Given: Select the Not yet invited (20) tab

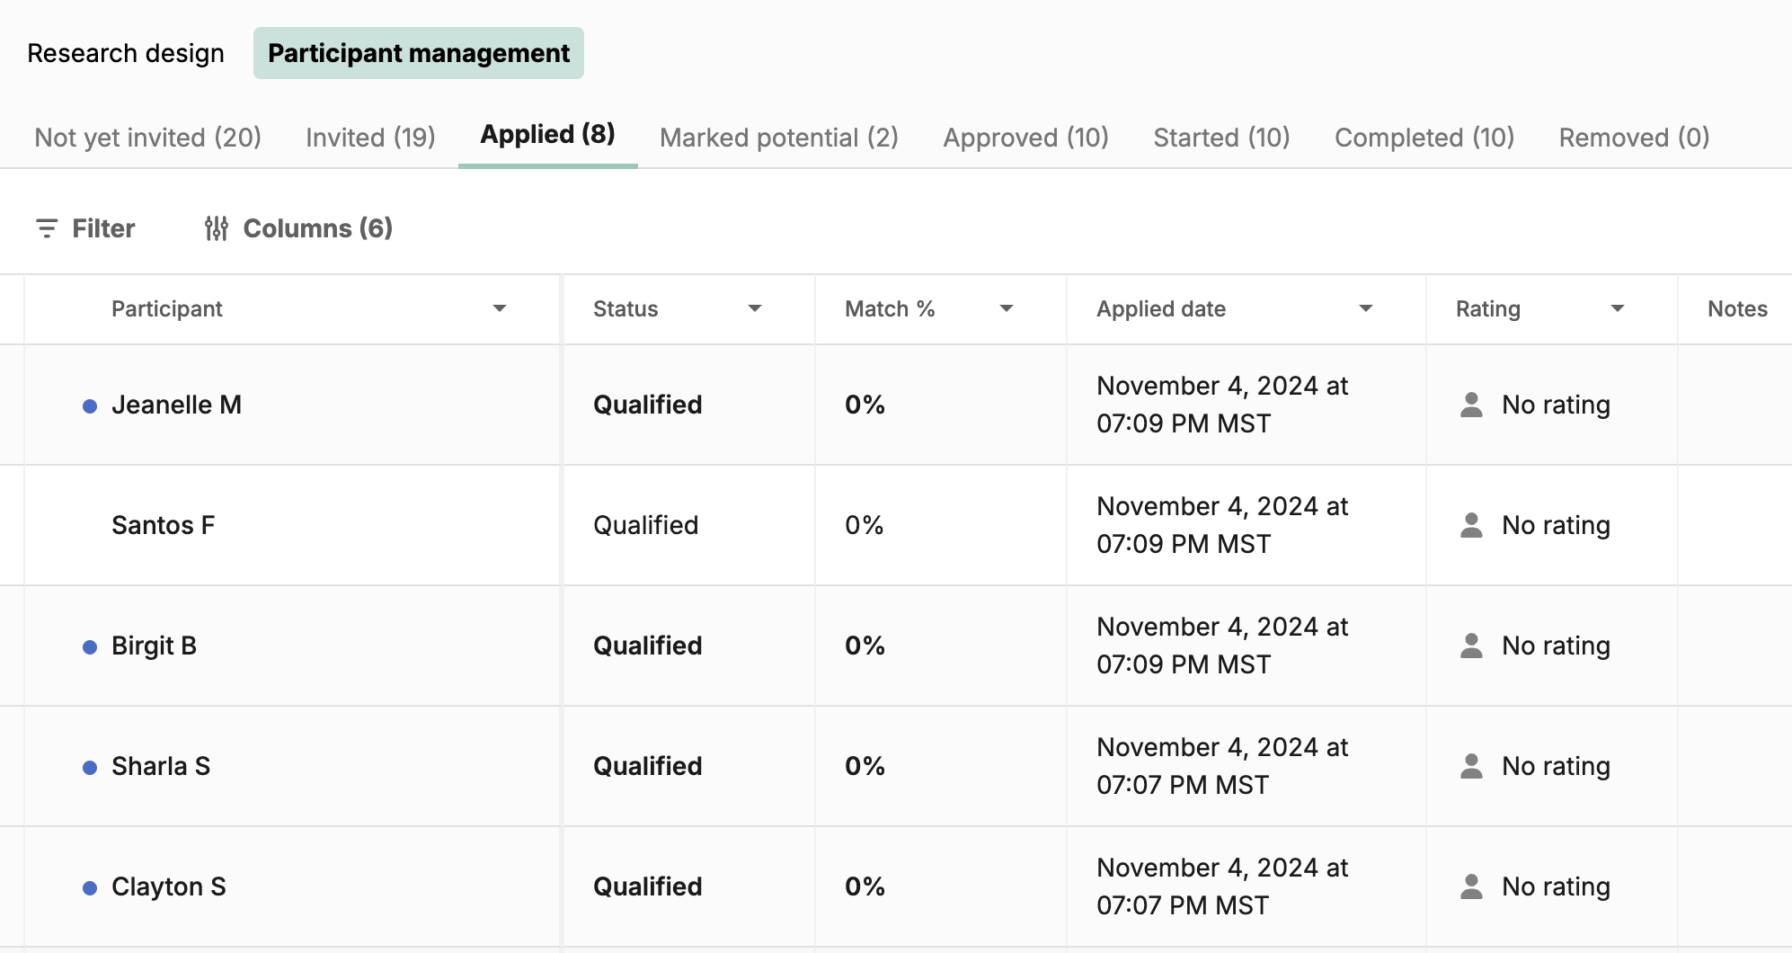Looking at the screenshot, I should (x=147, y=138).
